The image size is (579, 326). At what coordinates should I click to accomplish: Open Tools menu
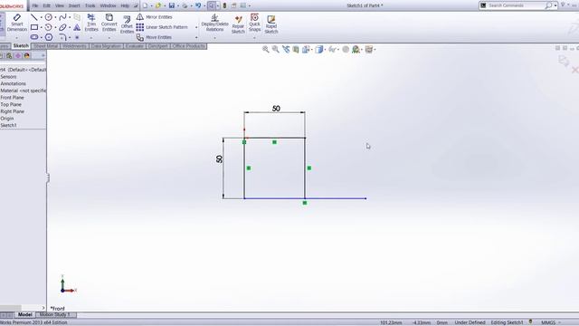click(x=90, y=5)
